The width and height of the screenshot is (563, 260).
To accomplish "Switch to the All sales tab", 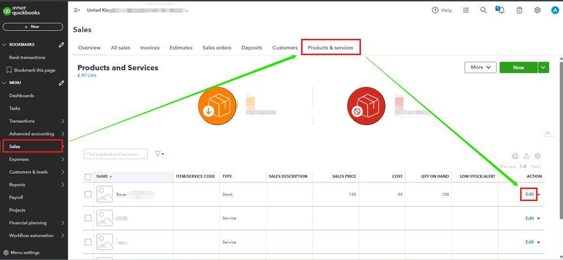I will [x=121, y=48].
